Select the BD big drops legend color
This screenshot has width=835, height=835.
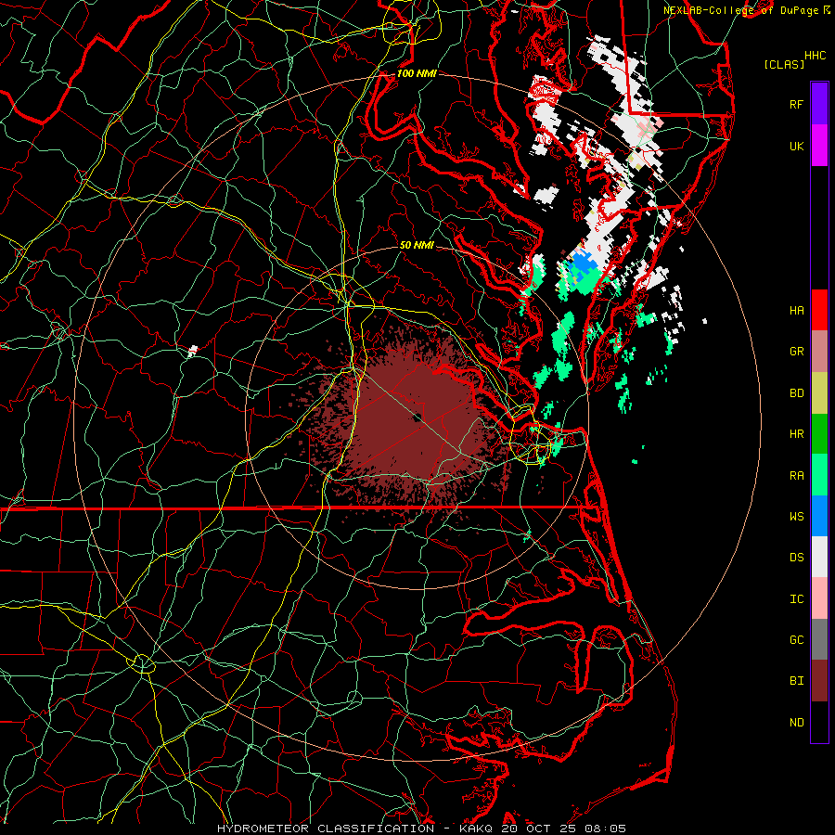[819, 392]
